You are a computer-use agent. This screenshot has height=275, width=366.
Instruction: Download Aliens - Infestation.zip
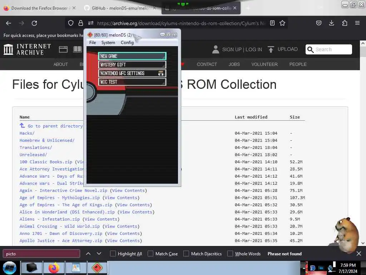click(x=49, y=219)
